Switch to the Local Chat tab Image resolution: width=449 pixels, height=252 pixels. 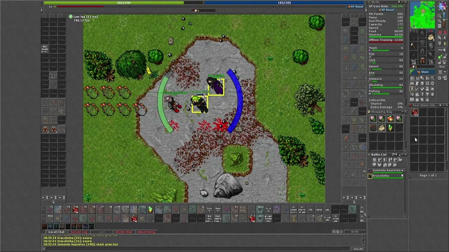(x=56, y=232)
